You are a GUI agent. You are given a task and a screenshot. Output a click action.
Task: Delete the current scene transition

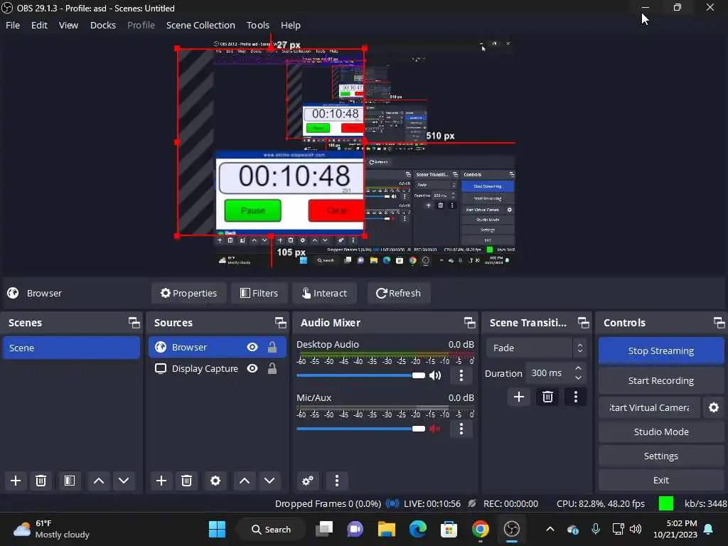pyautogui.click(x=547, y=397)
